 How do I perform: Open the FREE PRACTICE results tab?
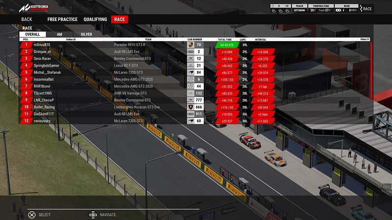(x=63, y=20)
